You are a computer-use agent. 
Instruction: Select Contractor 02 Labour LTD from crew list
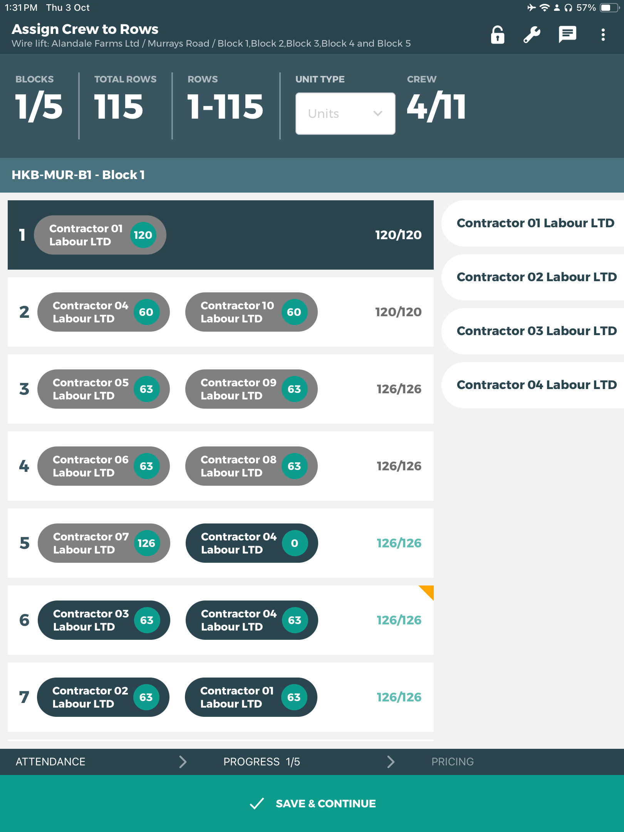[536, 277]
